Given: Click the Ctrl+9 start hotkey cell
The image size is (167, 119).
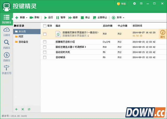Looking at the screenshot, I should (x=106, y=42).
